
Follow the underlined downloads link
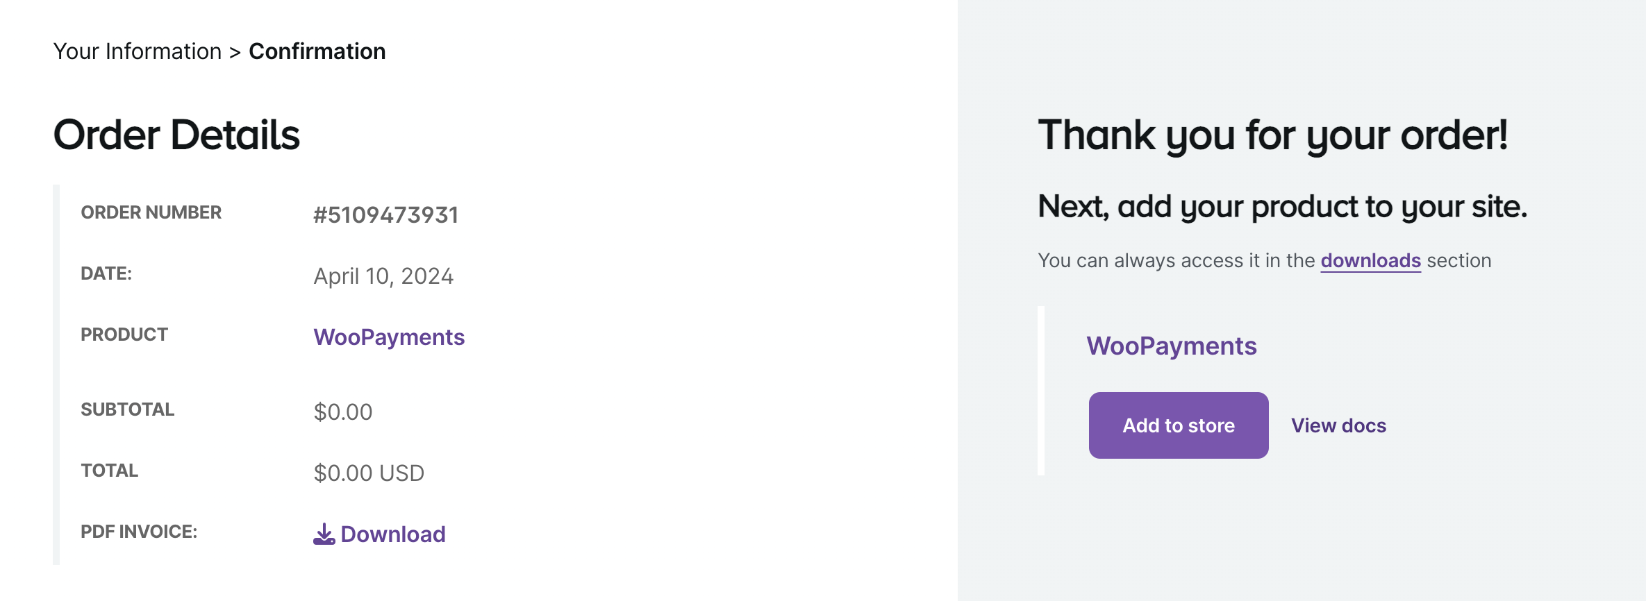(x=1370, y=260)
